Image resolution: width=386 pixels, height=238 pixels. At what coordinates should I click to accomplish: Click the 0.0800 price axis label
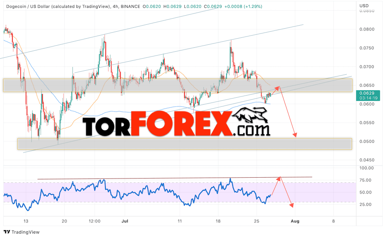tap(367, 29)
